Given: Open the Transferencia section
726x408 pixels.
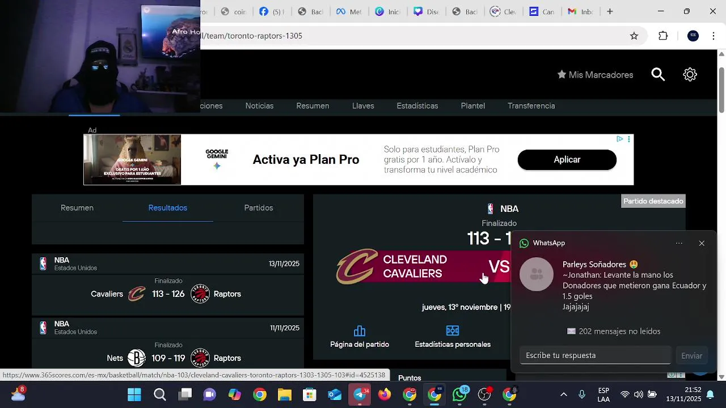Looking at the screenshot, I should point(531,106).
